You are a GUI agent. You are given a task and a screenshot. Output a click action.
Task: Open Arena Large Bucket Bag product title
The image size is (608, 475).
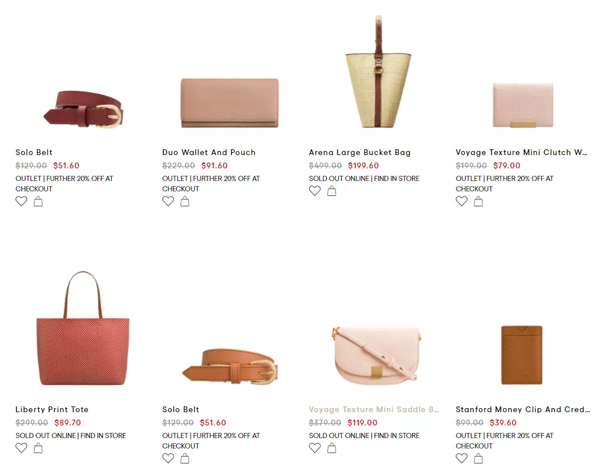pos(360,152)
